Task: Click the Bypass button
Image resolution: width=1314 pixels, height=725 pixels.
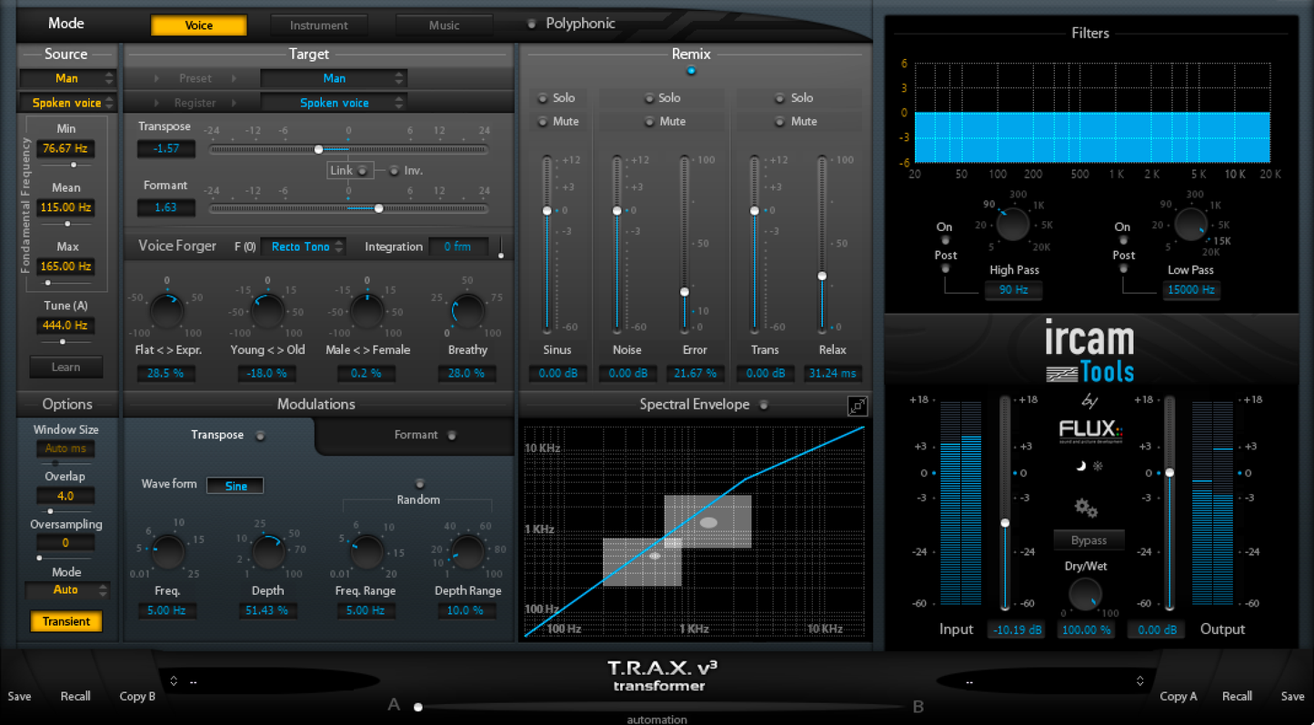Action: (x=1088, y=539)
